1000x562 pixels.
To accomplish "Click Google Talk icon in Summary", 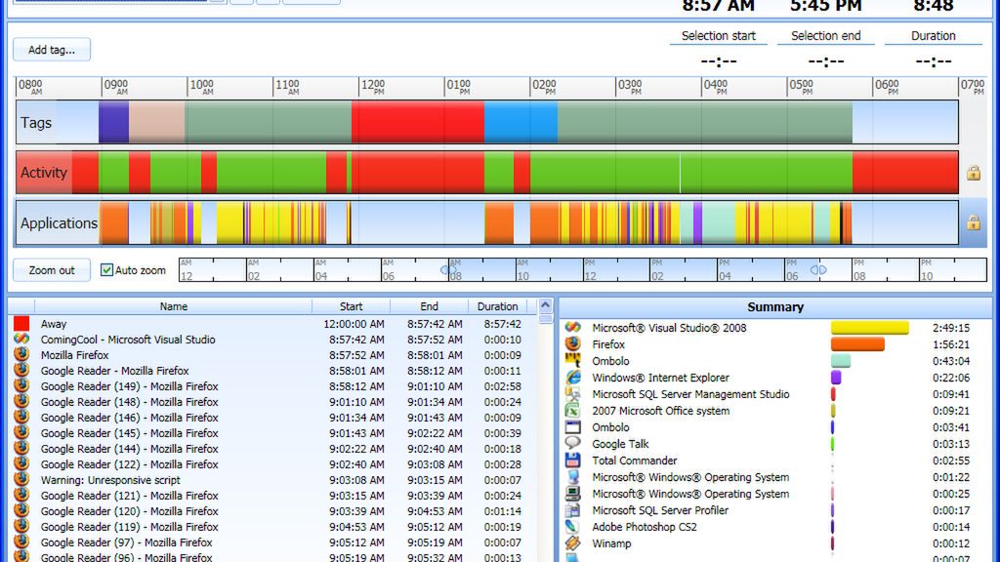I will coord(572,444).
